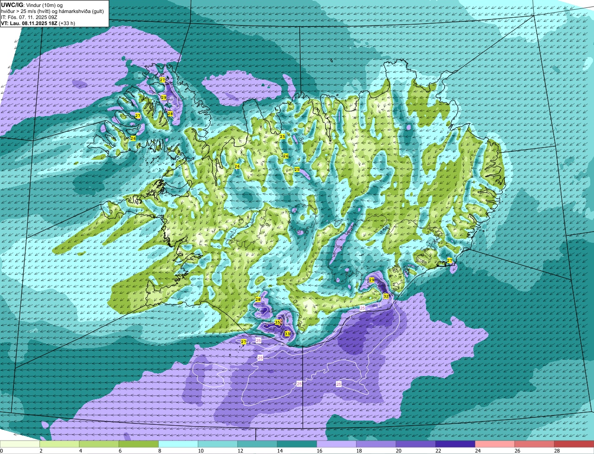Image resolution: width=594 pixels, height=454 pixels.
Task: Click the yellow "32" maximum gust marker
Action: tap(386, 296)
